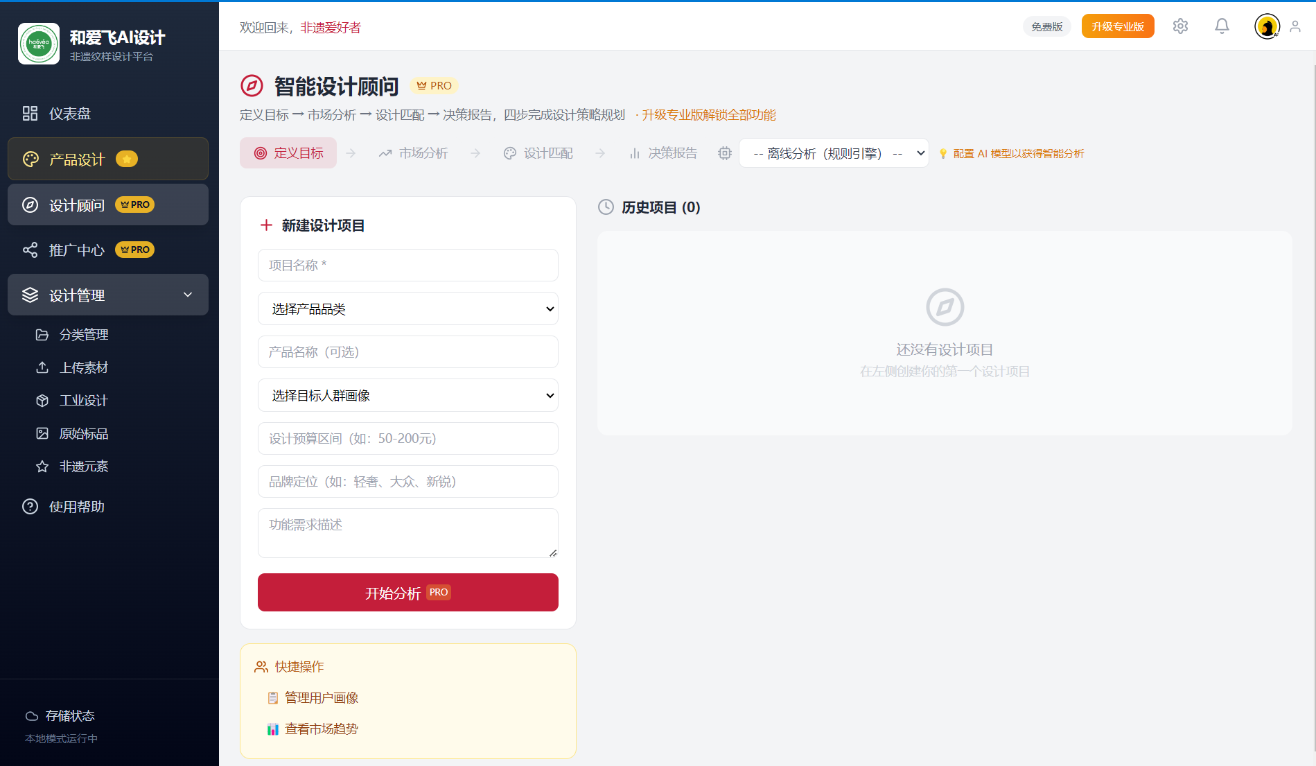Click the 快捷操作 users icon
Image resolution: width=1316 pixels, height=766 pixels.
pyautogui.click(x=261, y=667)
